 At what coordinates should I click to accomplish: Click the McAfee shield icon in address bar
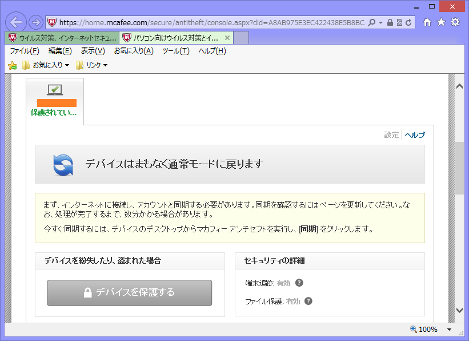point(52,22)
